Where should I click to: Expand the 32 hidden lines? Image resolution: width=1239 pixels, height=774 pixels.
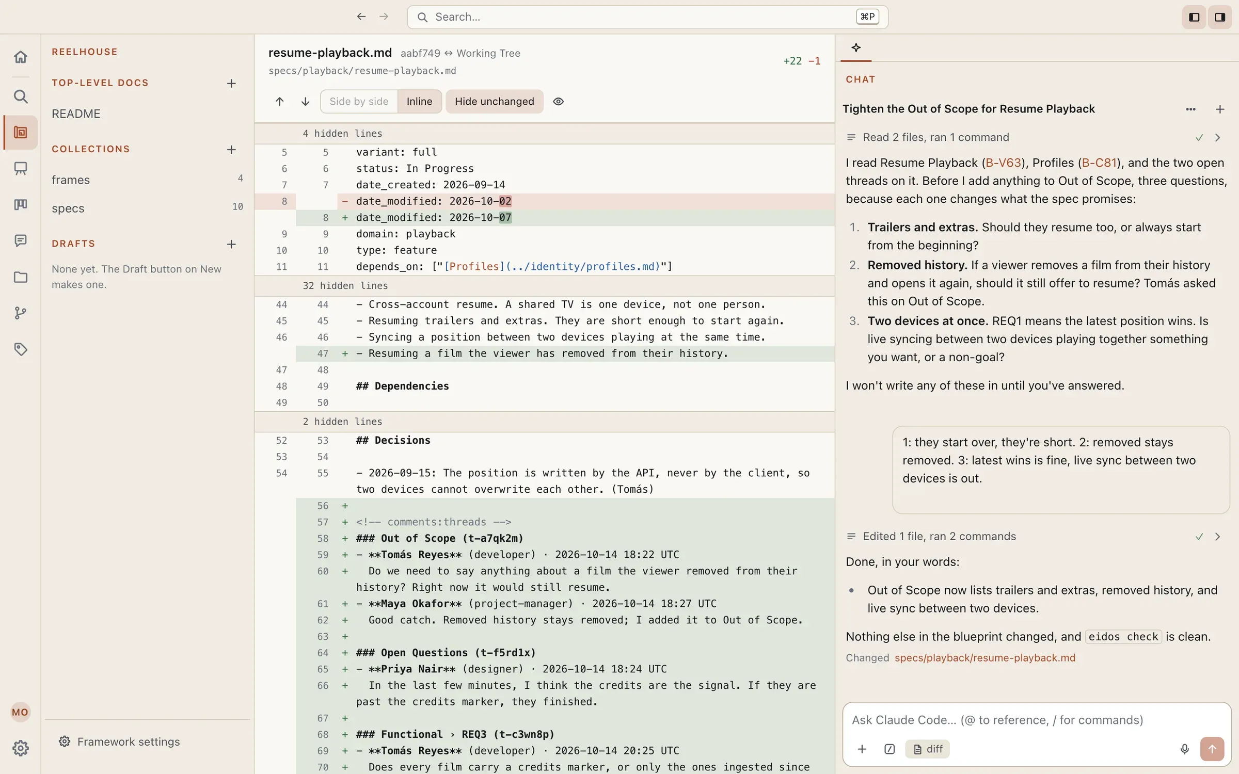coord(544,286)
